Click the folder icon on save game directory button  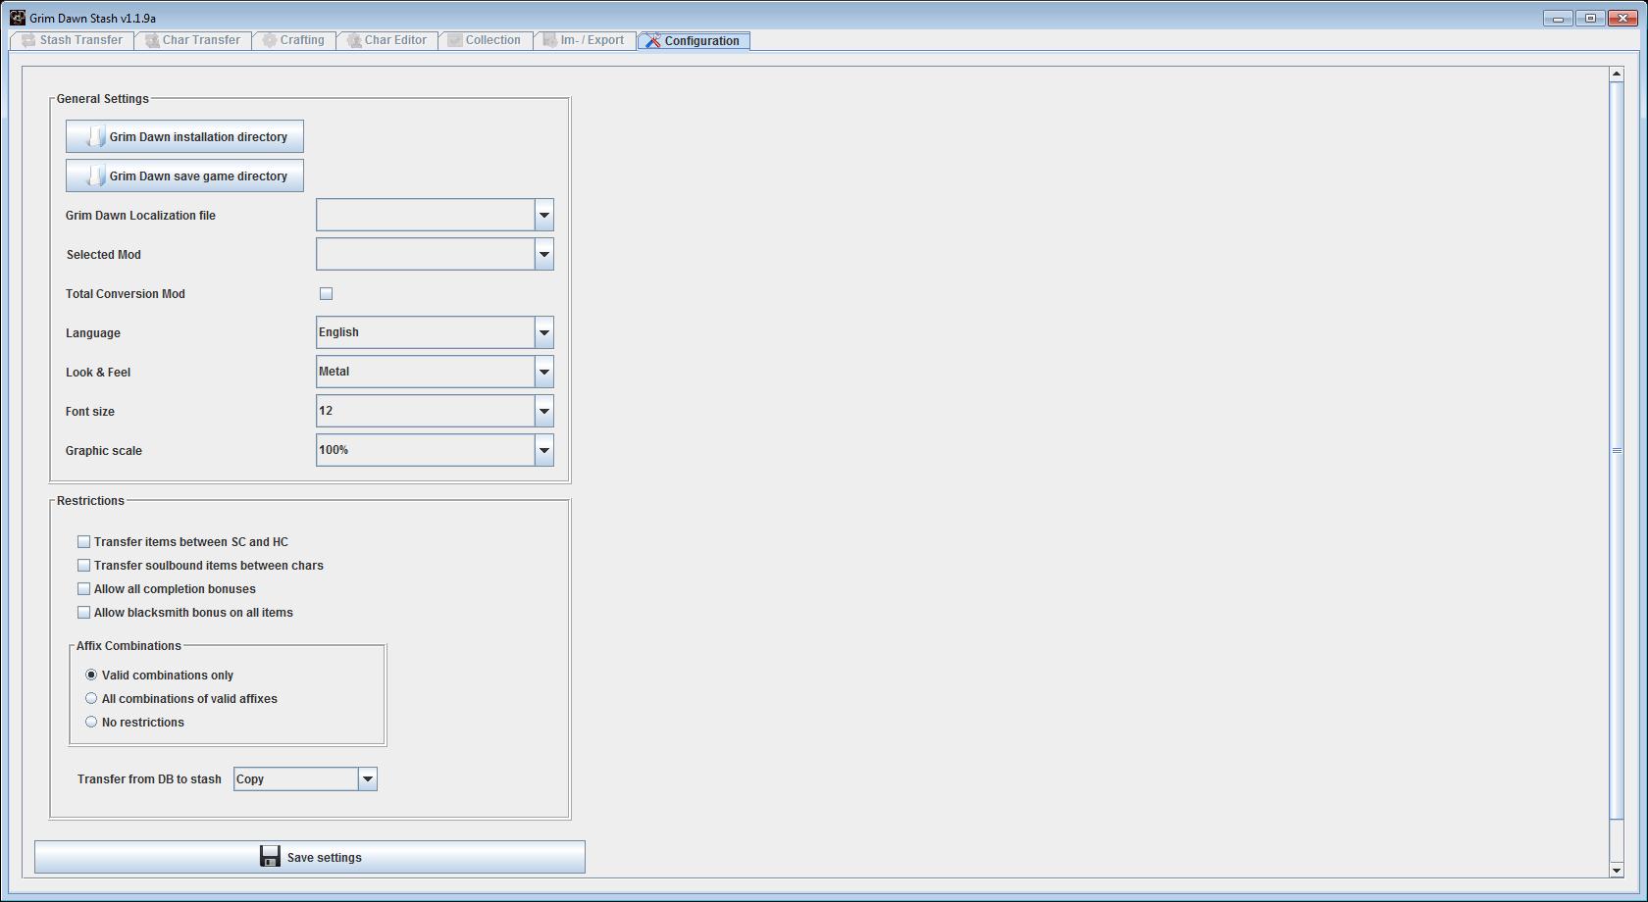(95, 175)
